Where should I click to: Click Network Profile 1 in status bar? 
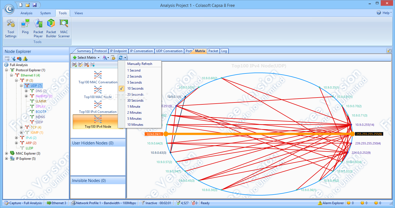(103, 203)
